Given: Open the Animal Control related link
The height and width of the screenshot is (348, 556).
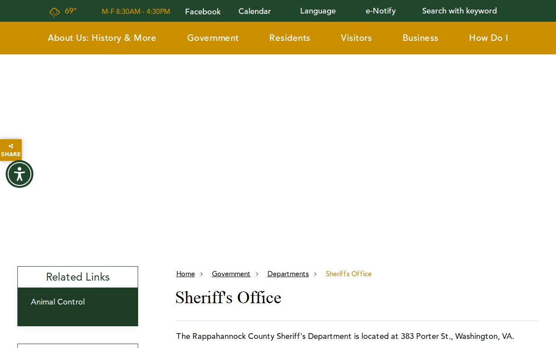Looking at the screenshot, I should tap(58, 302).
